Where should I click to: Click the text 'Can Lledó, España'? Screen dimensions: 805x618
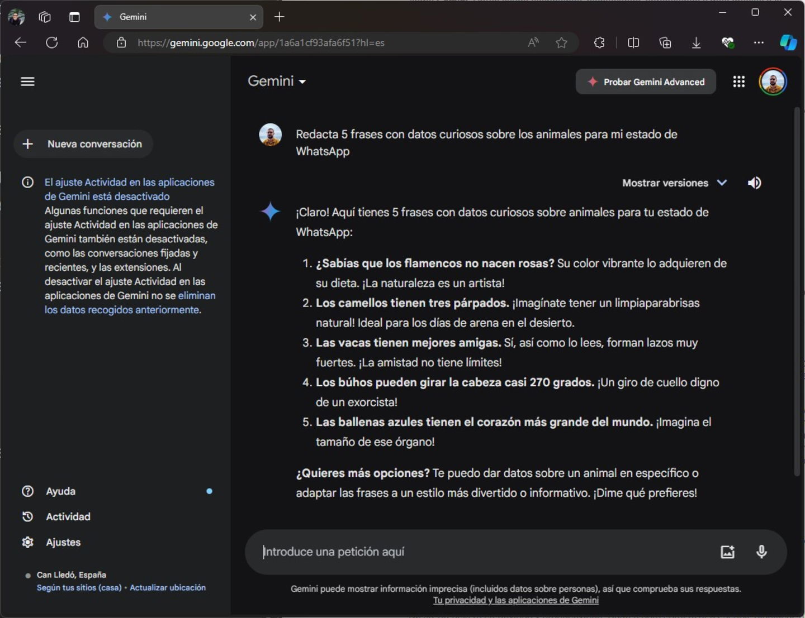[71, 574]
